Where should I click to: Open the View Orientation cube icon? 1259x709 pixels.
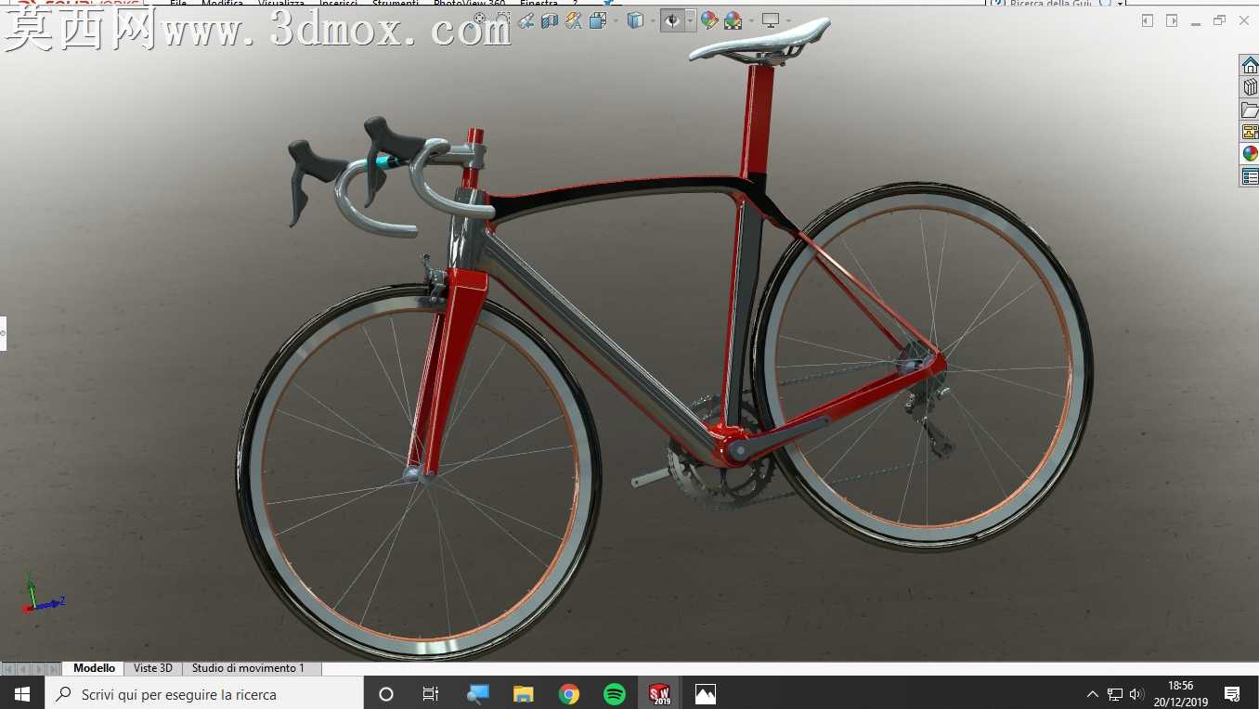[x=598, y=20]
